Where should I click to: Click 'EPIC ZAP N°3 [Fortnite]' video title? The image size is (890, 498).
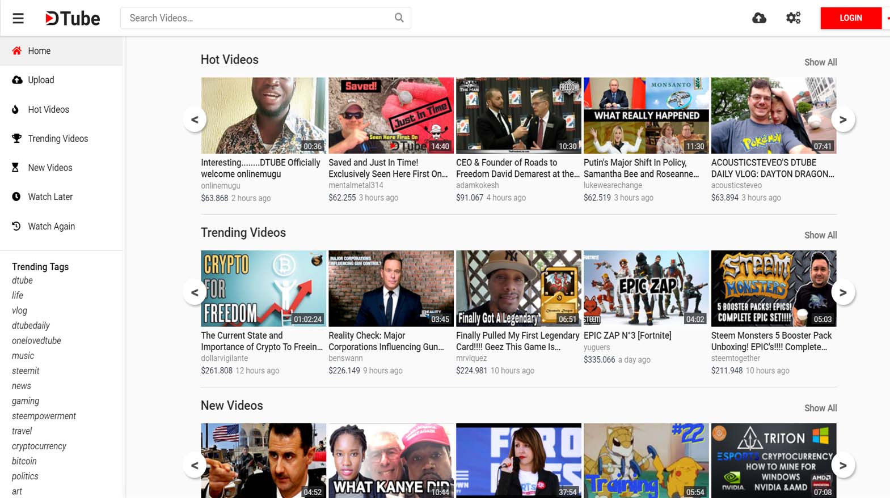(627, 335)
